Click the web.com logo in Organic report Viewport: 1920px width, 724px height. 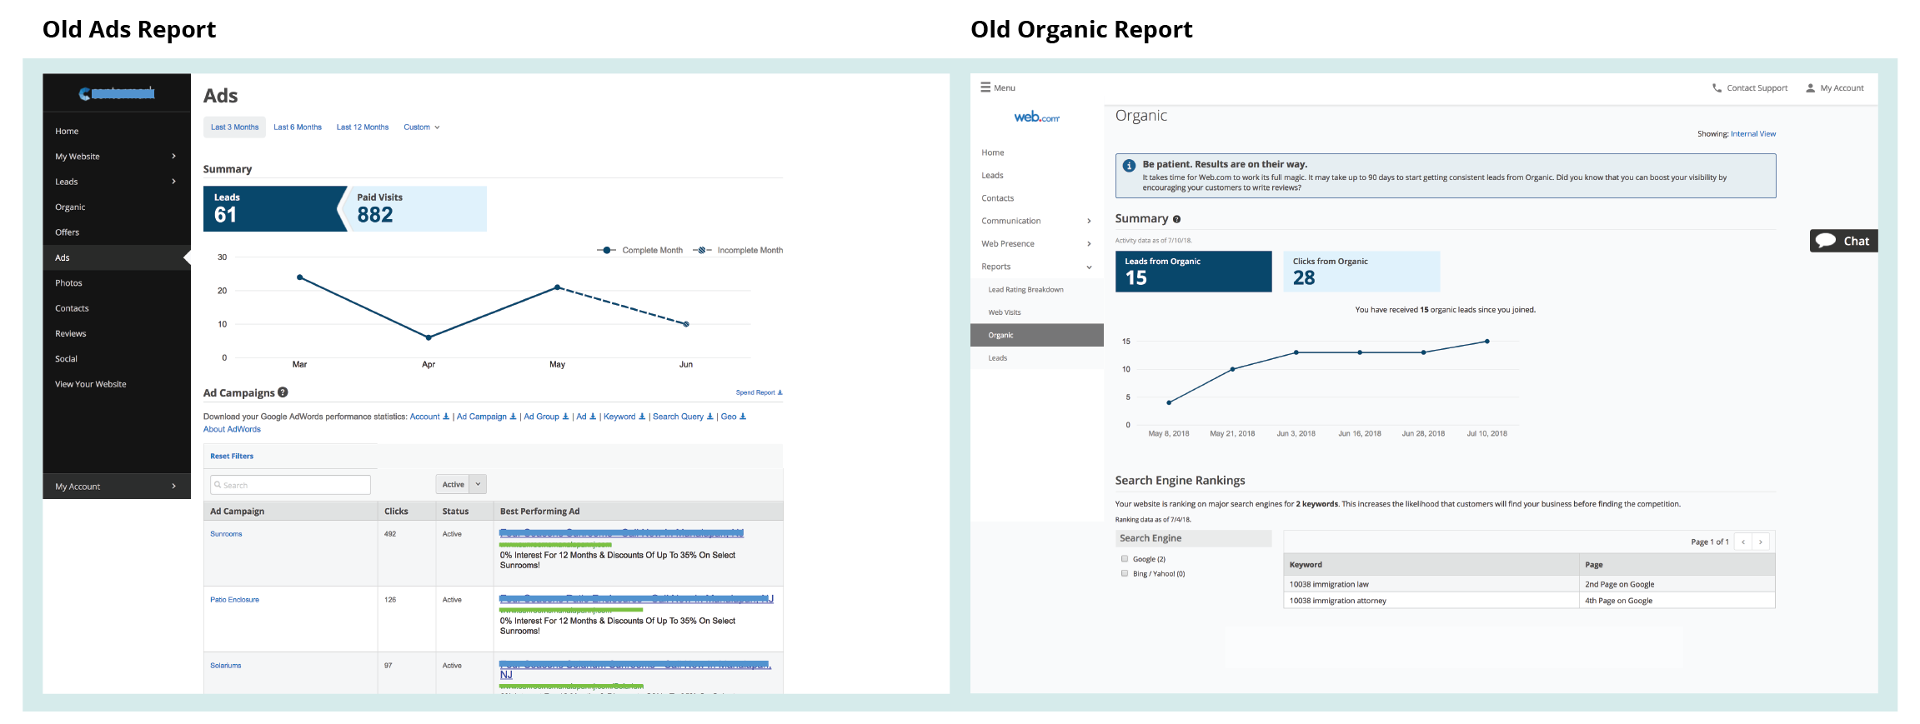pyautogui.click(x=1036, y=117)
